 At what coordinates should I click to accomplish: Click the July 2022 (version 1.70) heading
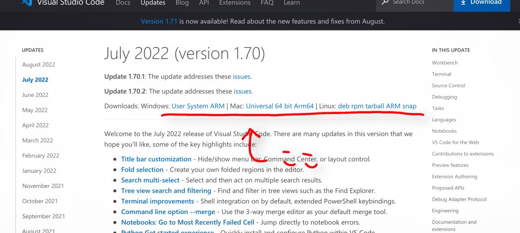185,54
